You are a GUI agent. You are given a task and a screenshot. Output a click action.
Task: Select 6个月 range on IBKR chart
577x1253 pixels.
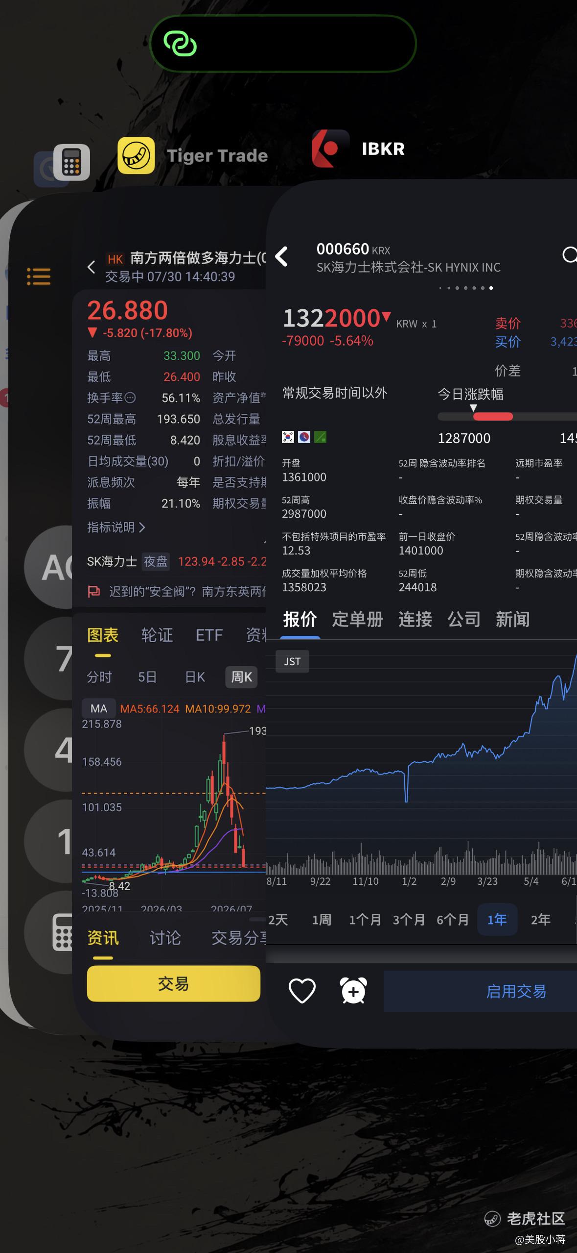point(453,919)
